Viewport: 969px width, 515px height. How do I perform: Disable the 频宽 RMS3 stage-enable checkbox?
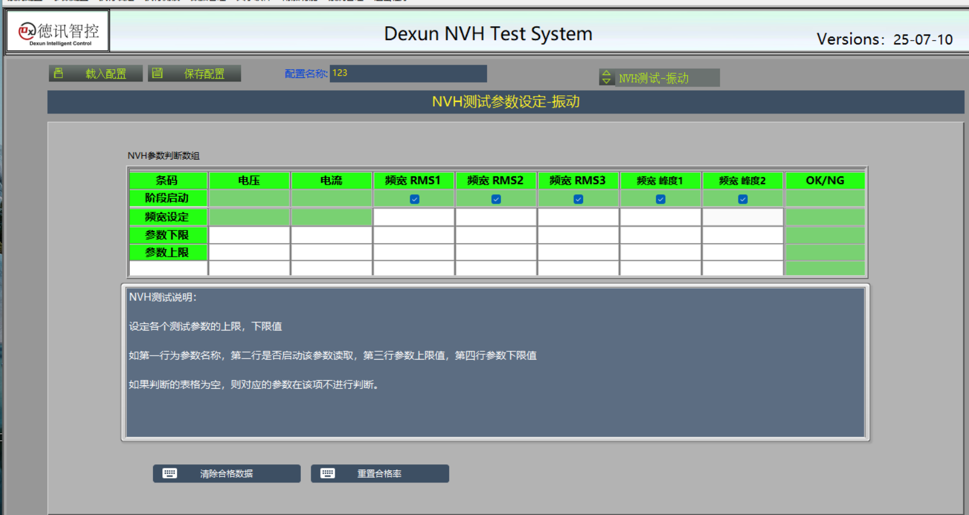(x=578, y=199)
